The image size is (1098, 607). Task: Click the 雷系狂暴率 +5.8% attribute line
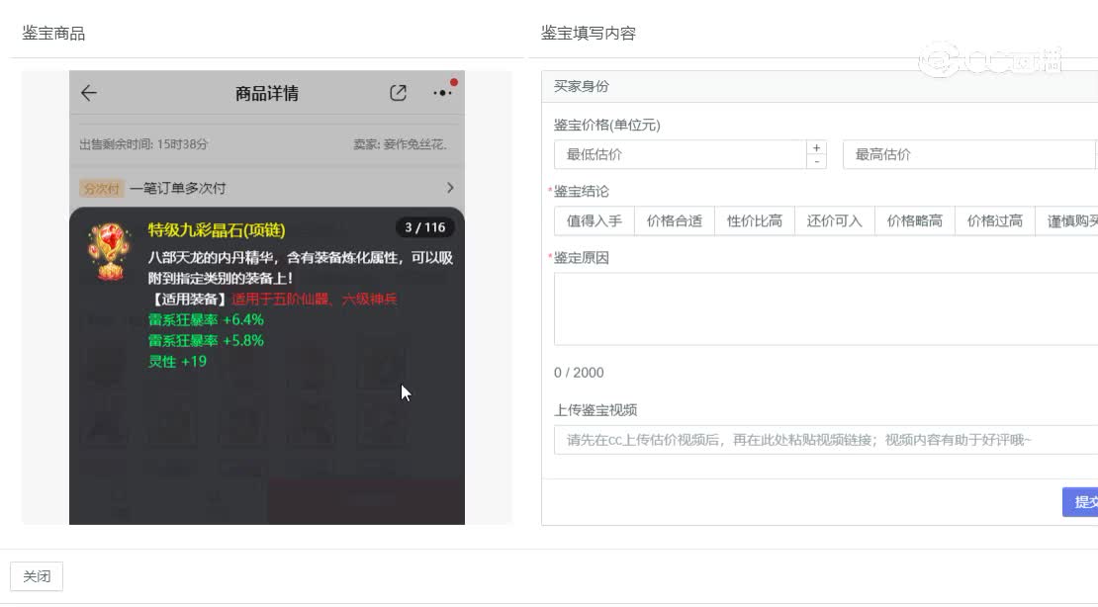click(x=206, y=341)
